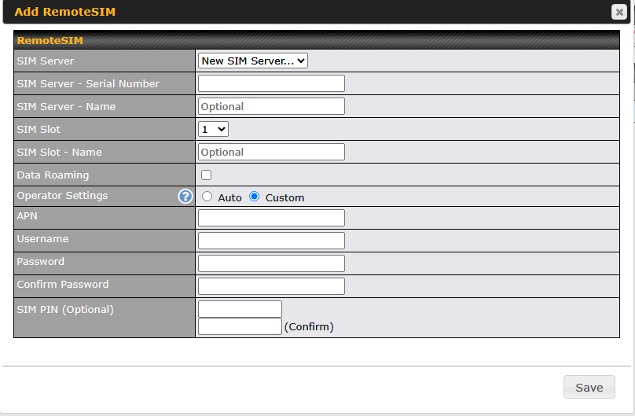The image size is (635, 416).
Task: Open the SIM Slot number dropdown
Action: click(x=214, y=129)
